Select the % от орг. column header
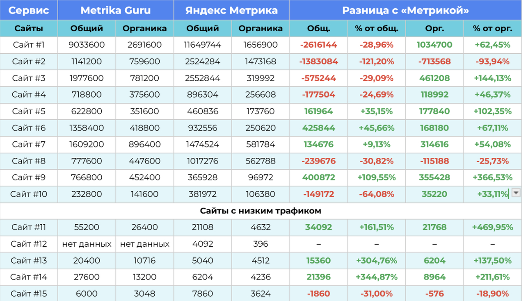The image size is (522, 301). pos(493,29)
